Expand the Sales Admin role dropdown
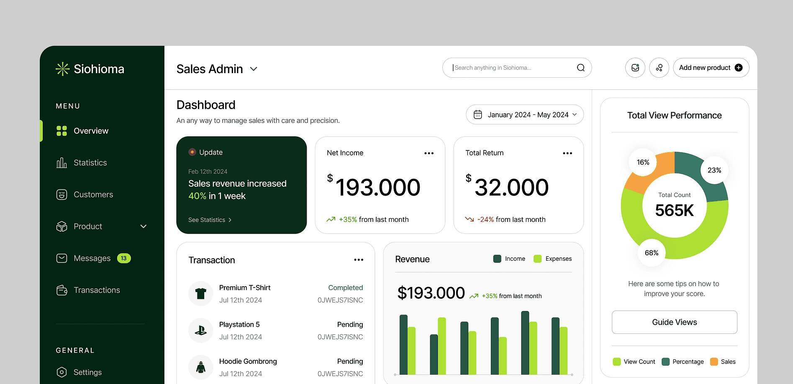 [x=254, y=69]
